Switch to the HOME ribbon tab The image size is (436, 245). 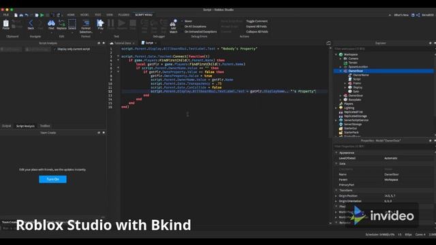tap(71, 15)
